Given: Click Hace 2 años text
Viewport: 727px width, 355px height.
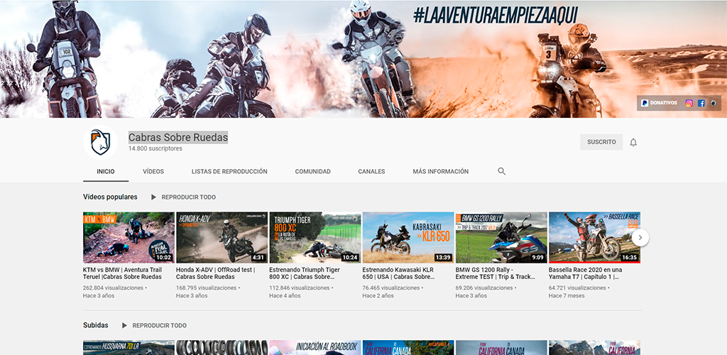Looking at the screenshot, I should (378, 295).
